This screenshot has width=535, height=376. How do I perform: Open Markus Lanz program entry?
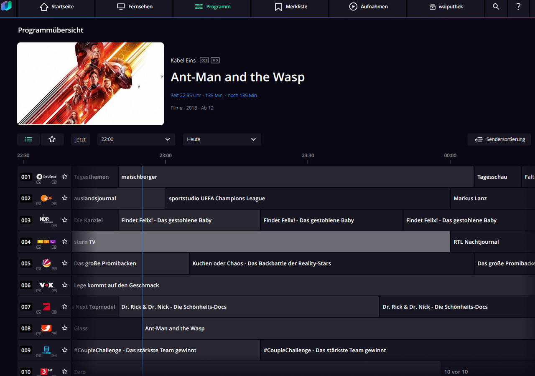tap(493, 199)
